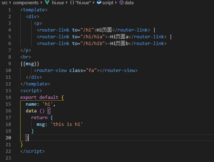Viewport: 214px width, 162px height.
Task: Click line number 14 in gutter
Action: [8, 97]
